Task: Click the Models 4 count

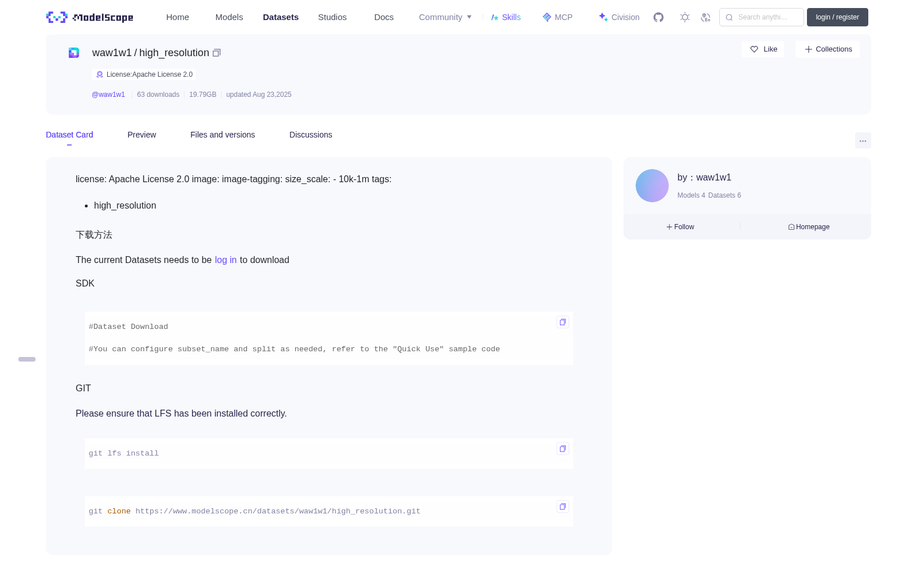Action: click(x=691, y=195)
